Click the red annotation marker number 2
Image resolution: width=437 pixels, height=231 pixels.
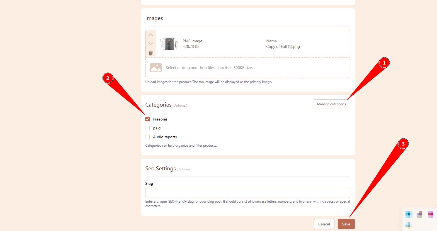(108, 78)
